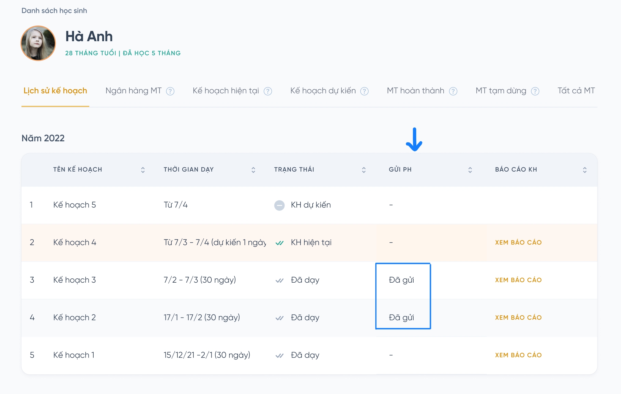Click help icon beside Kế hoạch dự kiến

364,91
